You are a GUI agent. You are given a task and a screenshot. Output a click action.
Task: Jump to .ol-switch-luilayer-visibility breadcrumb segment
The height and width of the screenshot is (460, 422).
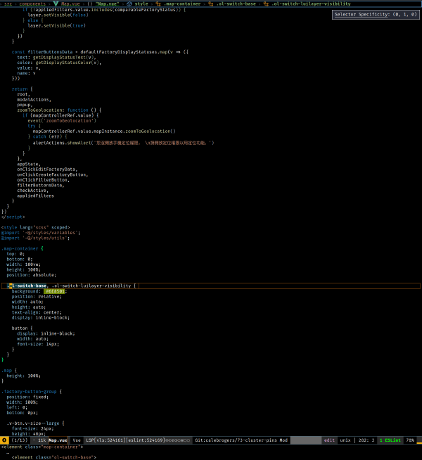(311, 4)
